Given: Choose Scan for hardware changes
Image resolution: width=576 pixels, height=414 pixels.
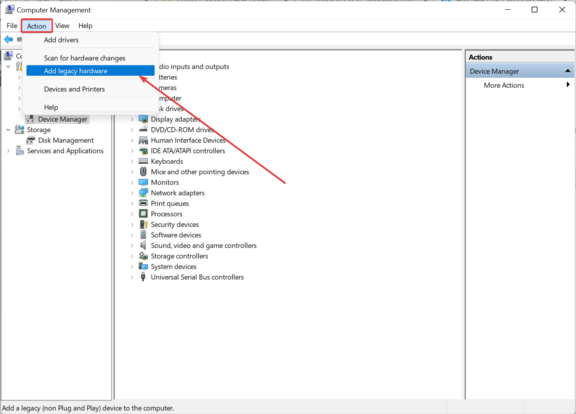Looking at the screenshot, I should pos(90,58).
